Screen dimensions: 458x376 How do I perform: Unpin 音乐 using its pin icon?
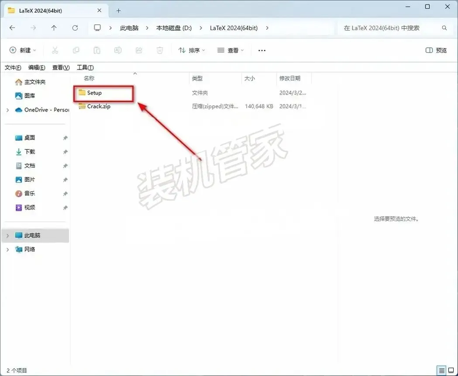click(65, 194)
